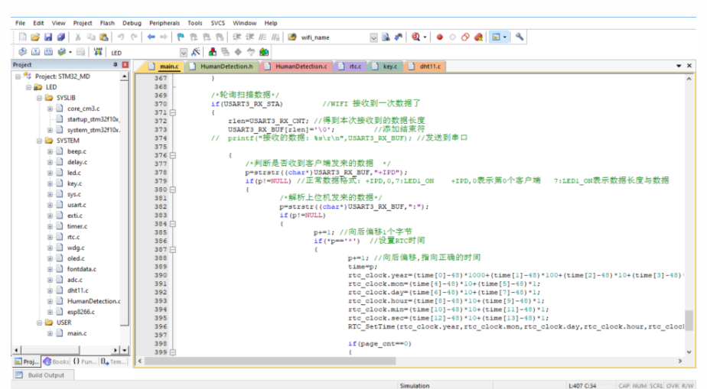707x389 pixels.
Task: Select timer.c in the project tree
Action: coord(77,226)
